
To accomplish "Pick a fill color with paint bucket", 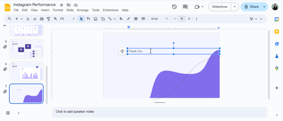I will click(x=121, y=19).
